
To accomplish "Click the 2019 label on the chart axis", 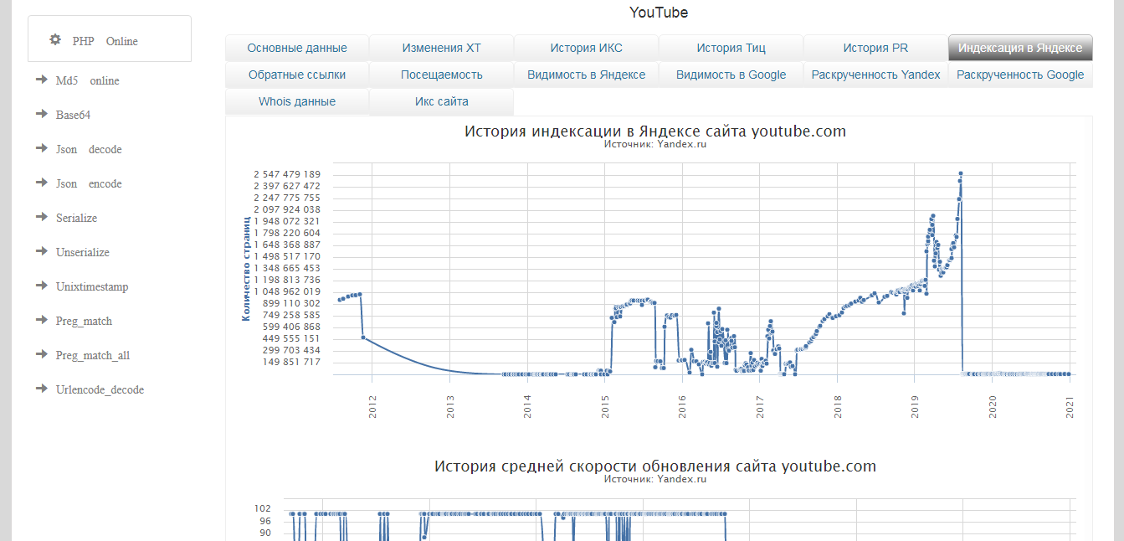I will (x=915, y=407).
